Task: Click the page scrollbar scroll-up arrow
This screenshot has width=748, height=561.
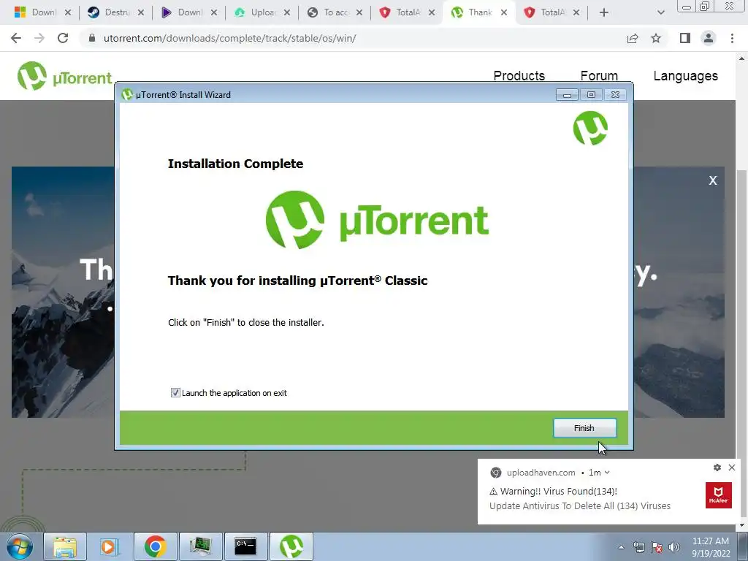Action: pos(742,58)
